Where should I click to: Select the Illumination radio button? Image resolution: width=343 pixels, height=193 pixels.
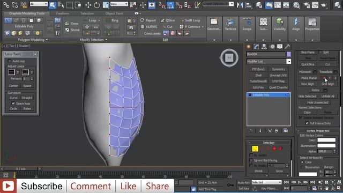tap(302, 167)
